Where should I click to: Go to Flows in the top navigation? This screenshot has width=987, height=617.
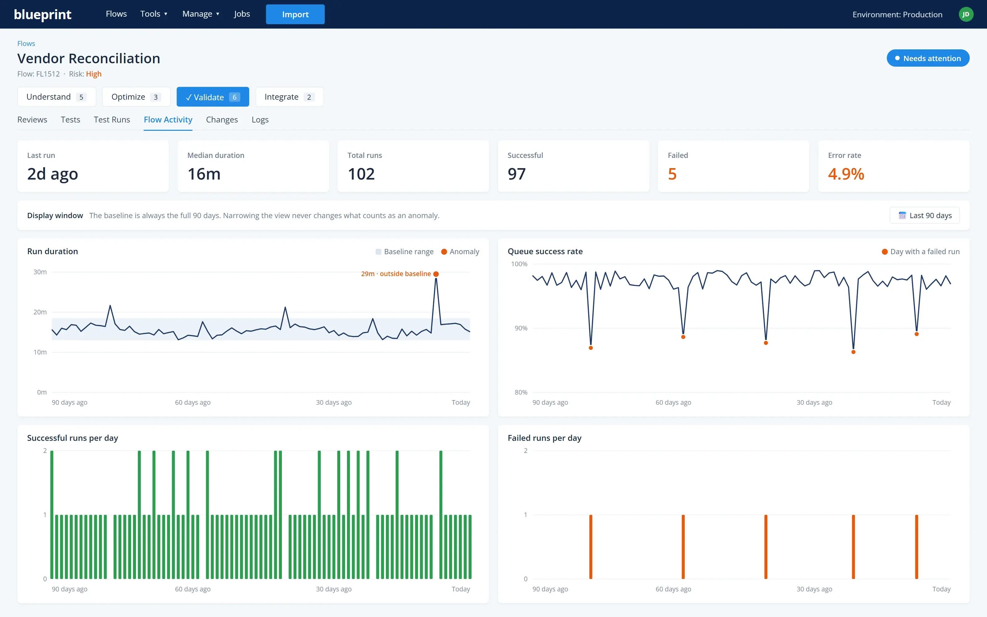(x=116, y=14)
